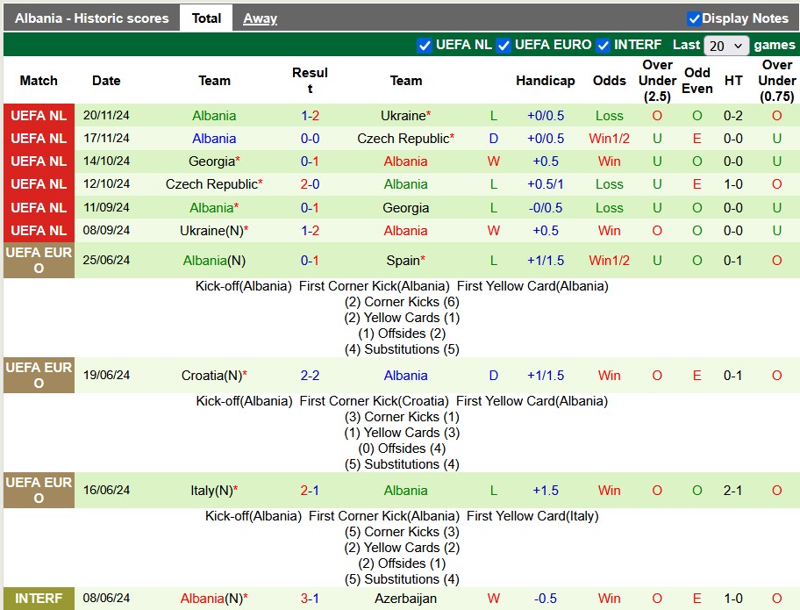Disable the INTERF filter checkbox
The image size is (800, 610).
tap(604, 45)
